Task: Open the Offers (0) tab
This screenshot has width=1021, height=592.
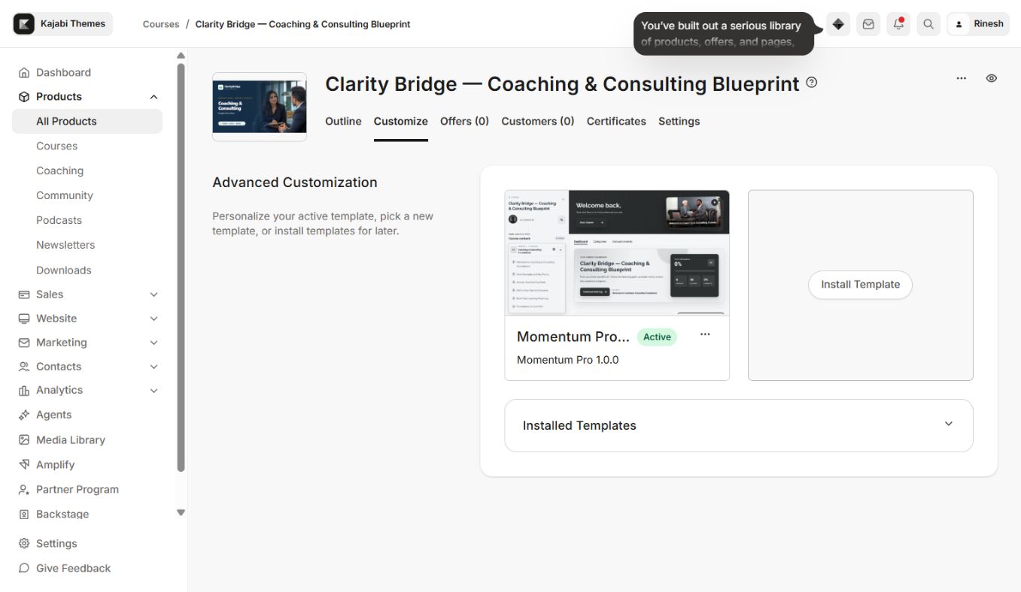Action: (464, 122)
